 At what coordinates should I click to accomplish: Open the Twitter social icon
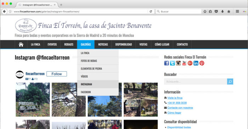(x=172, y=63)
